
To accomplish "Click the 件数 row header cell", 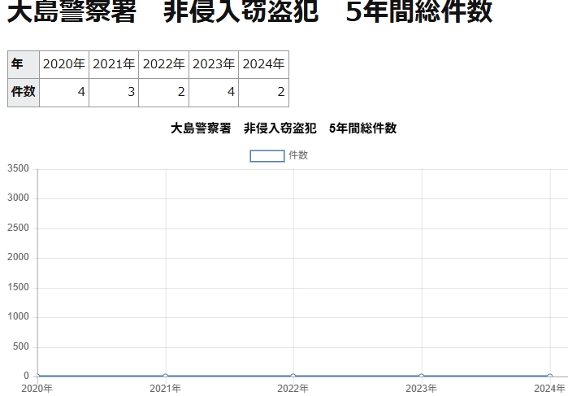I will point(24,93).
